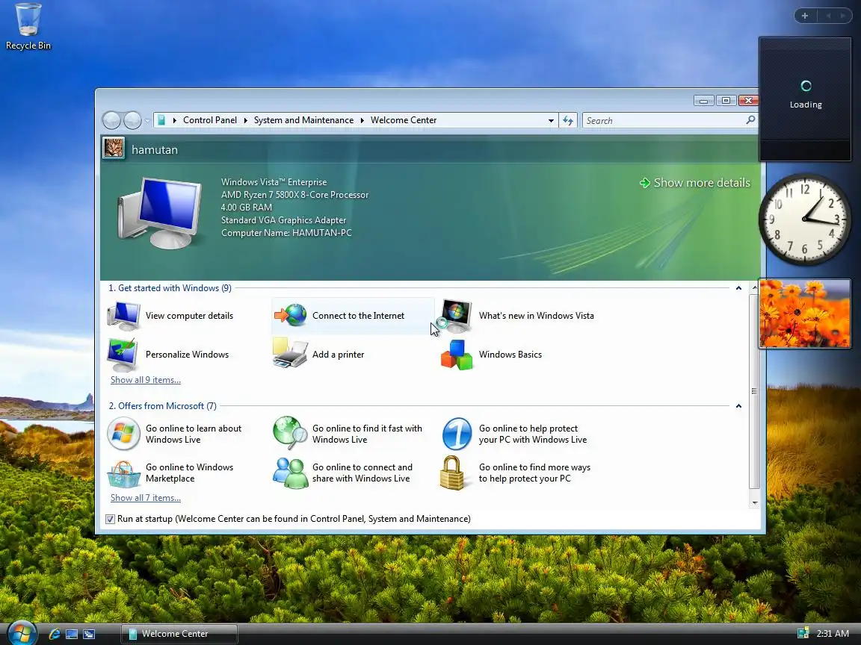Open the Start menu orb

click(x=22, y=633)
